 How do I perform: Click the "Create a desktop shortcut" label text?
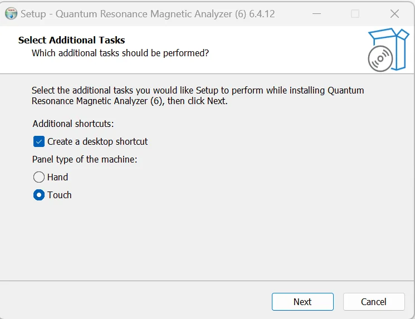click(x=97, y=141)
